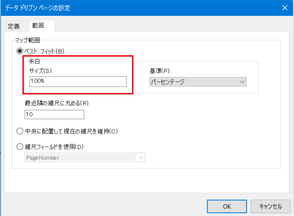This screenshot has width=294, height=216.
Task: Close the データ ドリブン ページの設定 dialog
Action: pos(285,8)
